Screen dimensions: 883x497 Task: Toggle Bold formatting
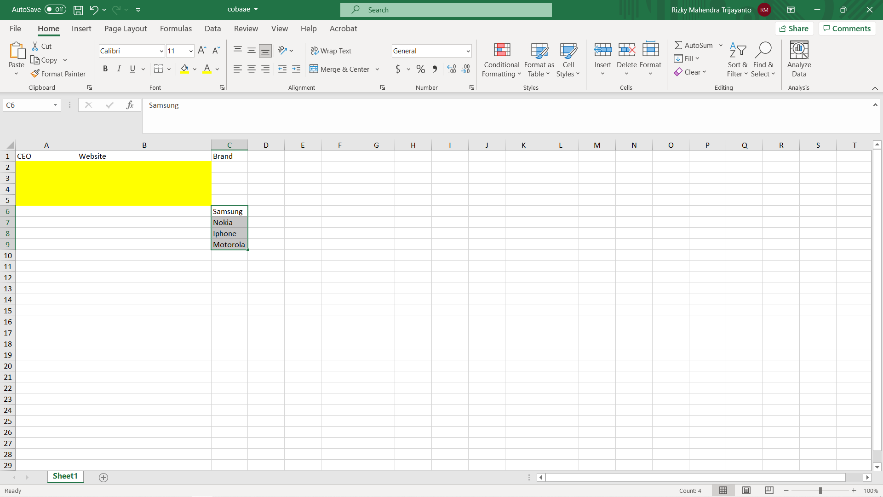105,69
